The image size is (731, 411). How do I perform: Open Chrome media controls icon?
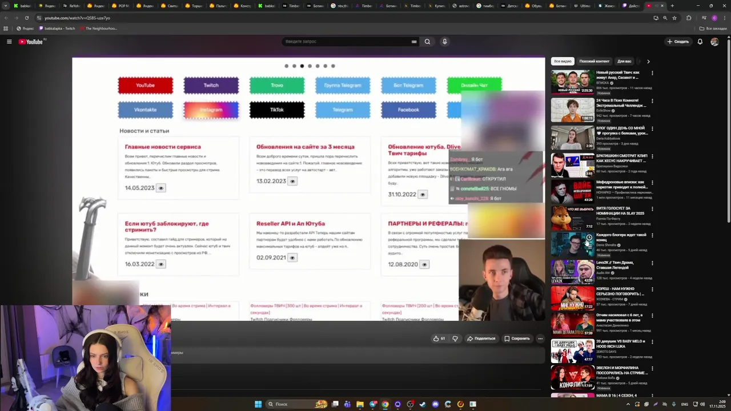(704, 18)
